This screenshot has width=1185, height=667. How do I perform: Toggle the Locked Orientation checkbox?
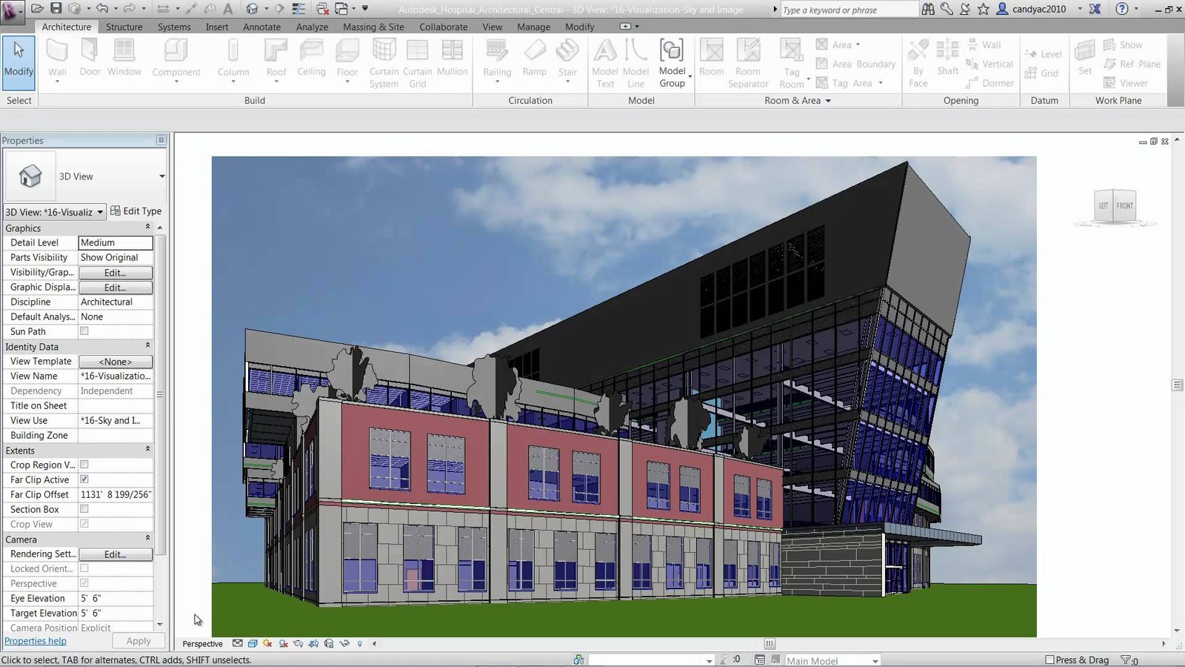84,568
